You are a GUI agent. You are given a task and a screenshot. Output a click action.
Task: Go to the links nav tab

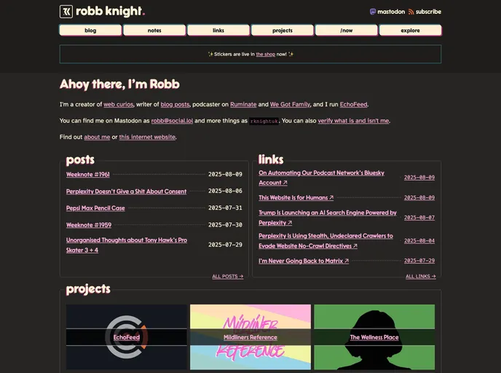(x=218, y=31)
